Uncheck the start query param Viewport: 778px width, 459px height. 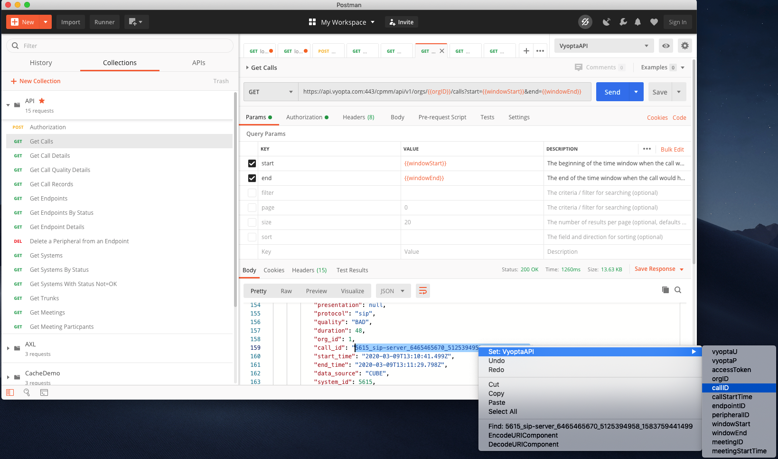[x=252, y=163]
